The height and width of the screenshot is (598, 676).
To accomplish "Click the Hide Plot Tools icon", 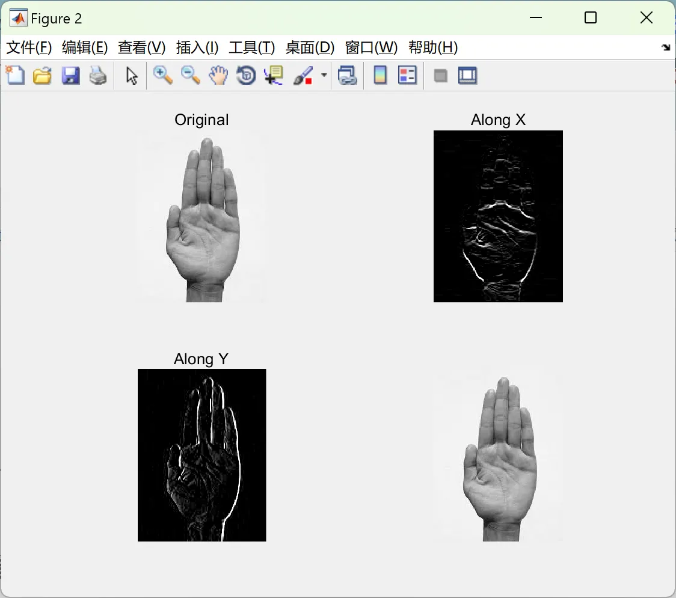I will coord(440,76).
